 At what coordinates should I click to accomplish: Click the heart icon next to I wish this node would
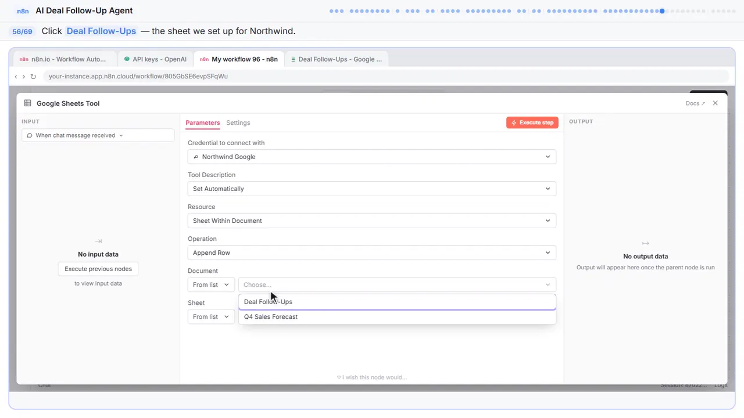339,377
